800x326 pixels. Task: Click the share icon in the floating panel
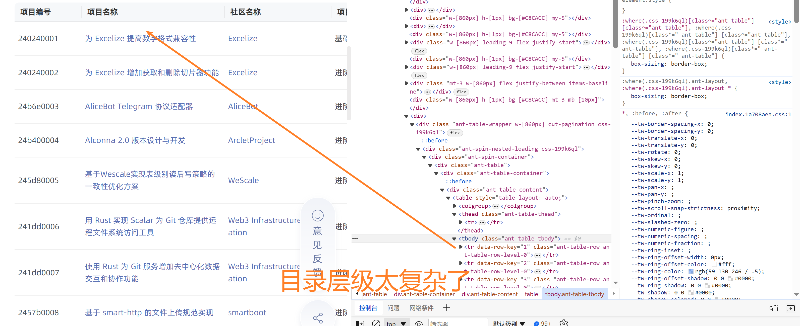point(318,318)
